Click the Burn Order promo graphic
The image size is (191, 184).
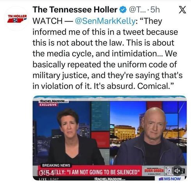coord(154,171)
